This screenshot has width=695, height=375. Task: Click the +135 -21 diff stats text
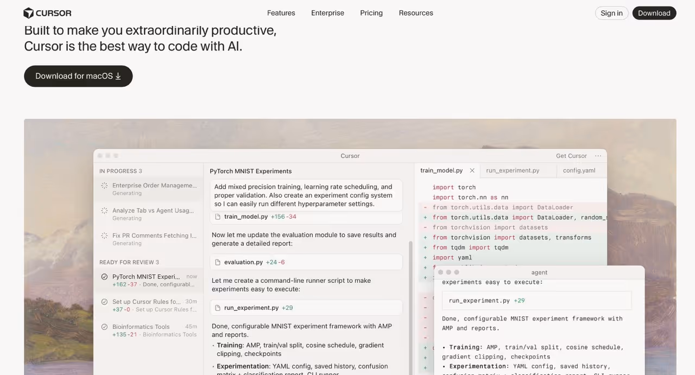coord(124,334)
